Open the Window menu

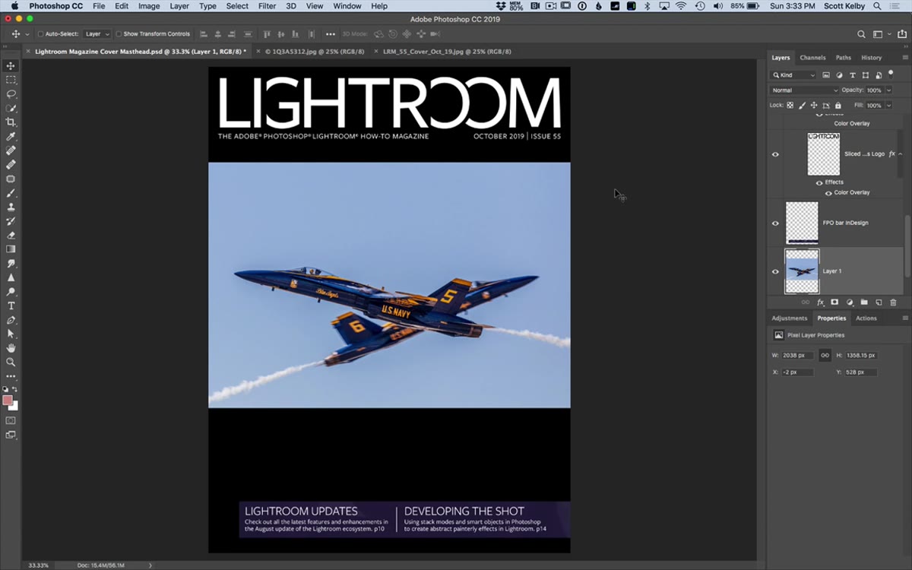click(x=347, y=6)
